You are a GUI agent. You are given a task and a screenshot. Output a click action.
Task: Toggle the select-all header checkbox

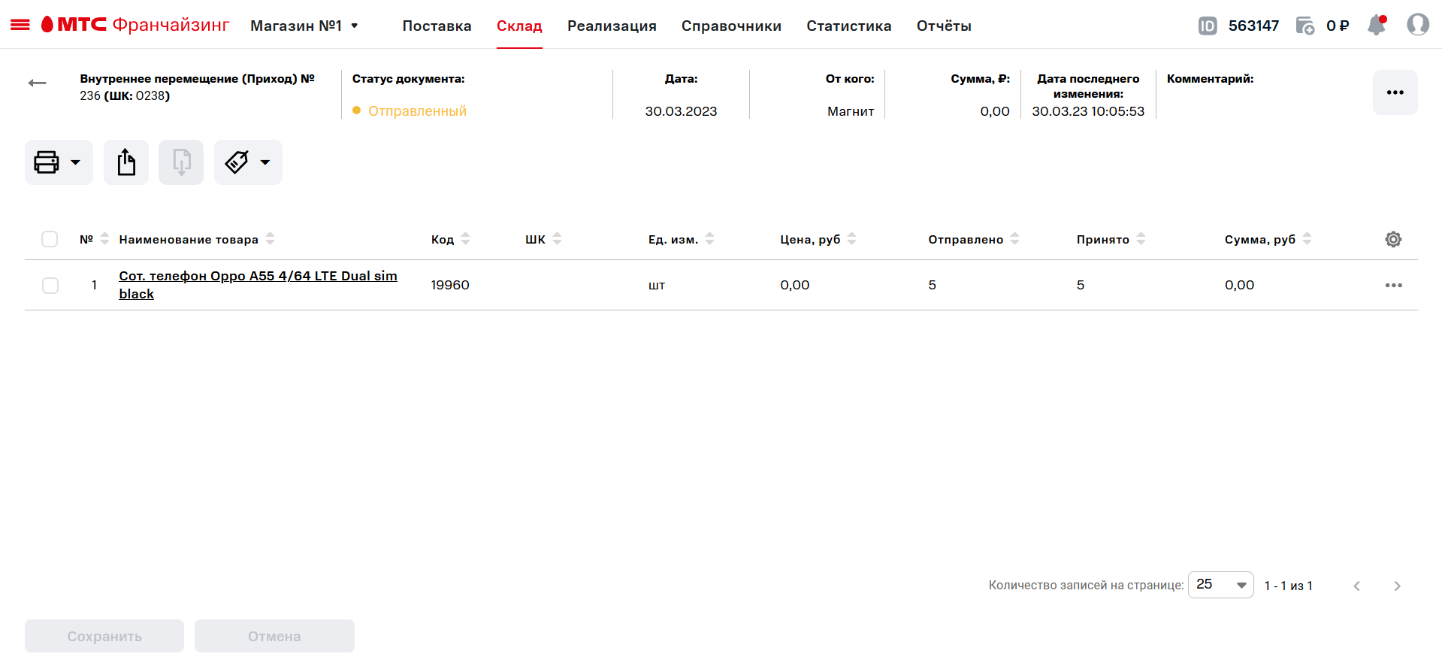pyautogui.click(x=50, y=239)
